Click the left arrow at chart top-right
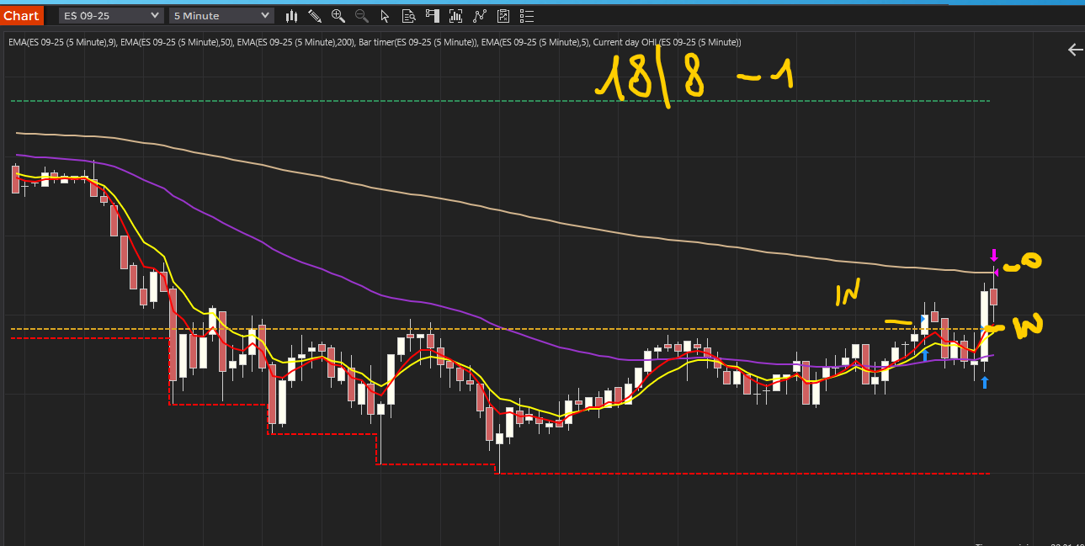 (x=1075, y=50)
